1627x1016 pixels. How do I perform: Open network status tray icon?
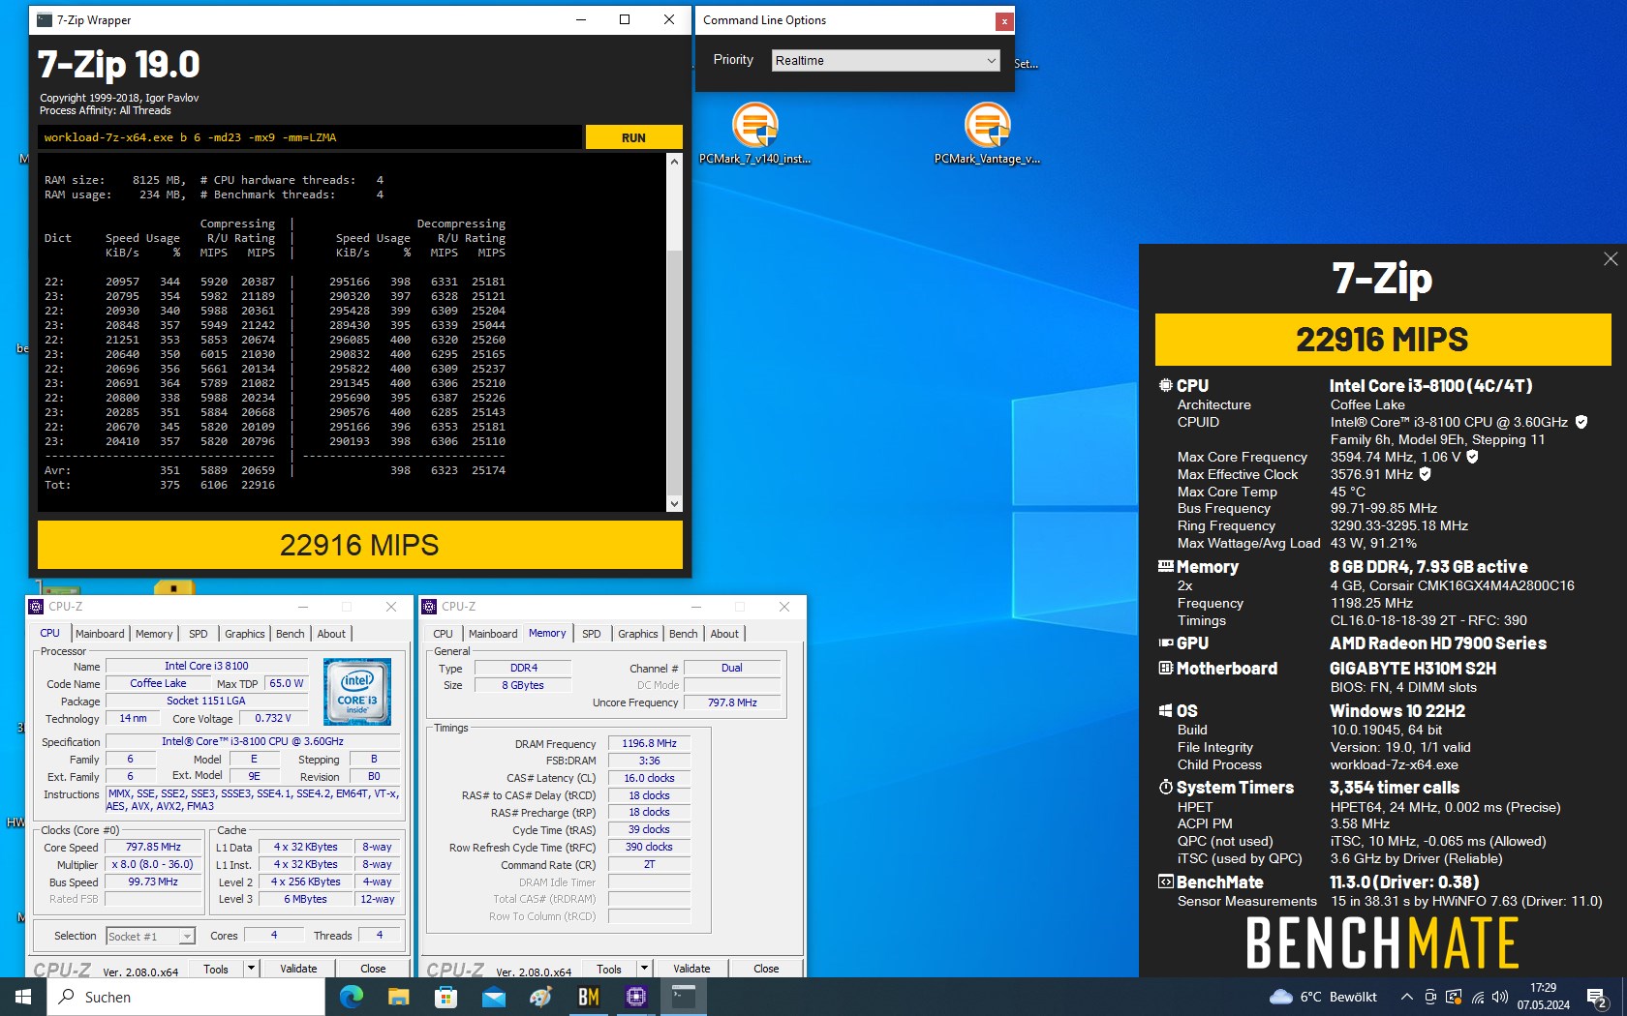(1478, 997)
